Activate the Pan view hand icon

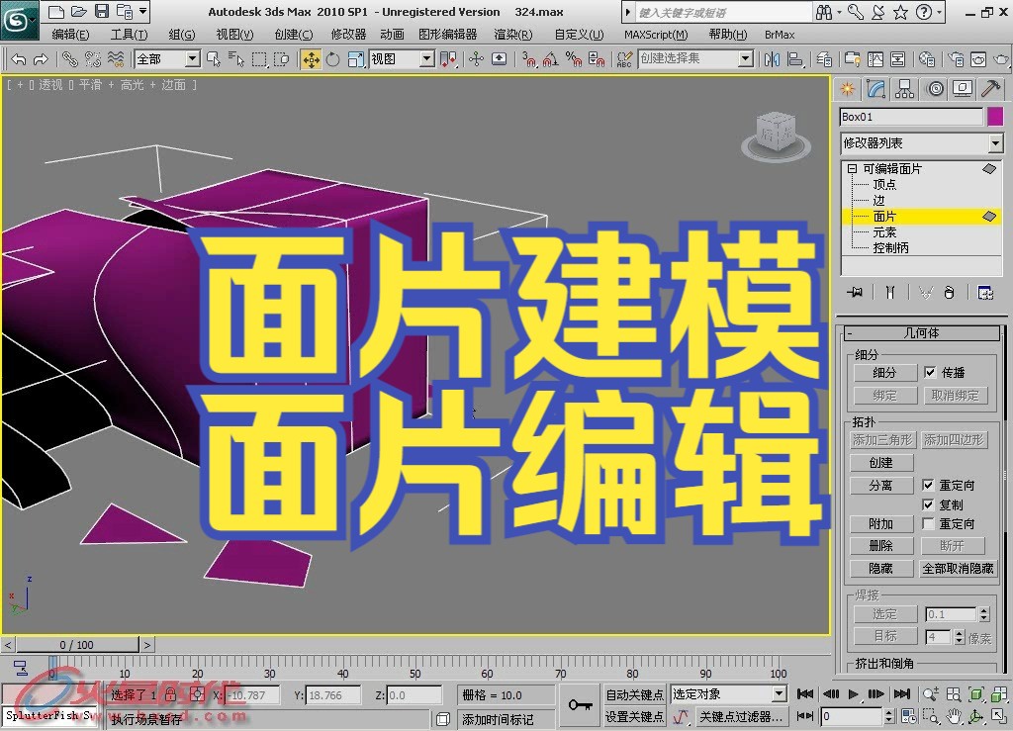point(953,716)
